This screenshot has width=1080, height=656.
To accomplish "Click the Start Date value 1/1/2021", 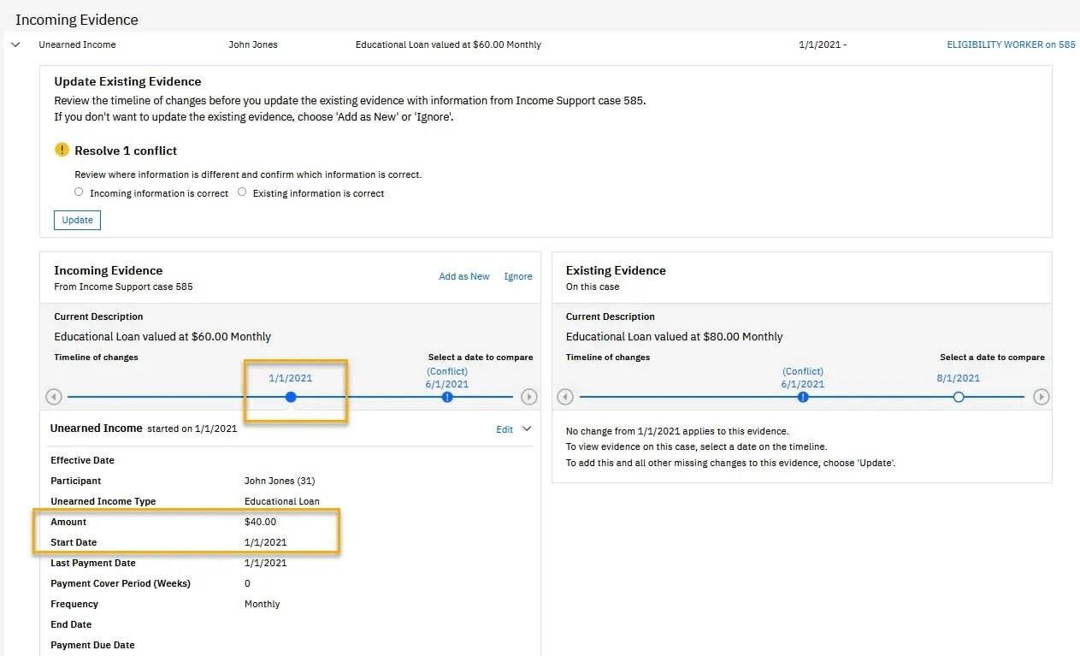I will coord(266,542).
